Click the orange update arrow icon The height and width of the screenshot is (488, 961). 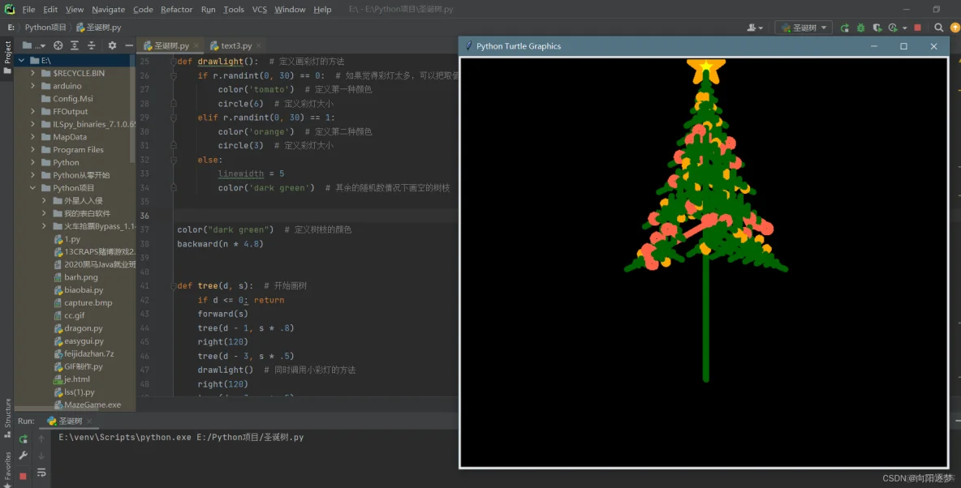click(x=955, y=28)
